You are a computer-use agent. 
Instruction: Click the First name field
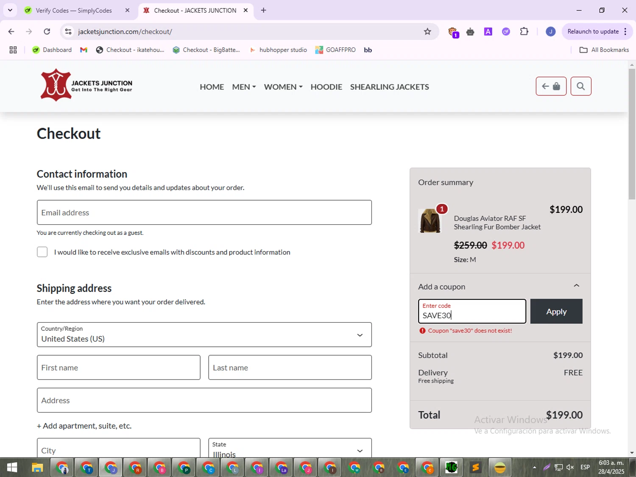click(x=118, y=368)
